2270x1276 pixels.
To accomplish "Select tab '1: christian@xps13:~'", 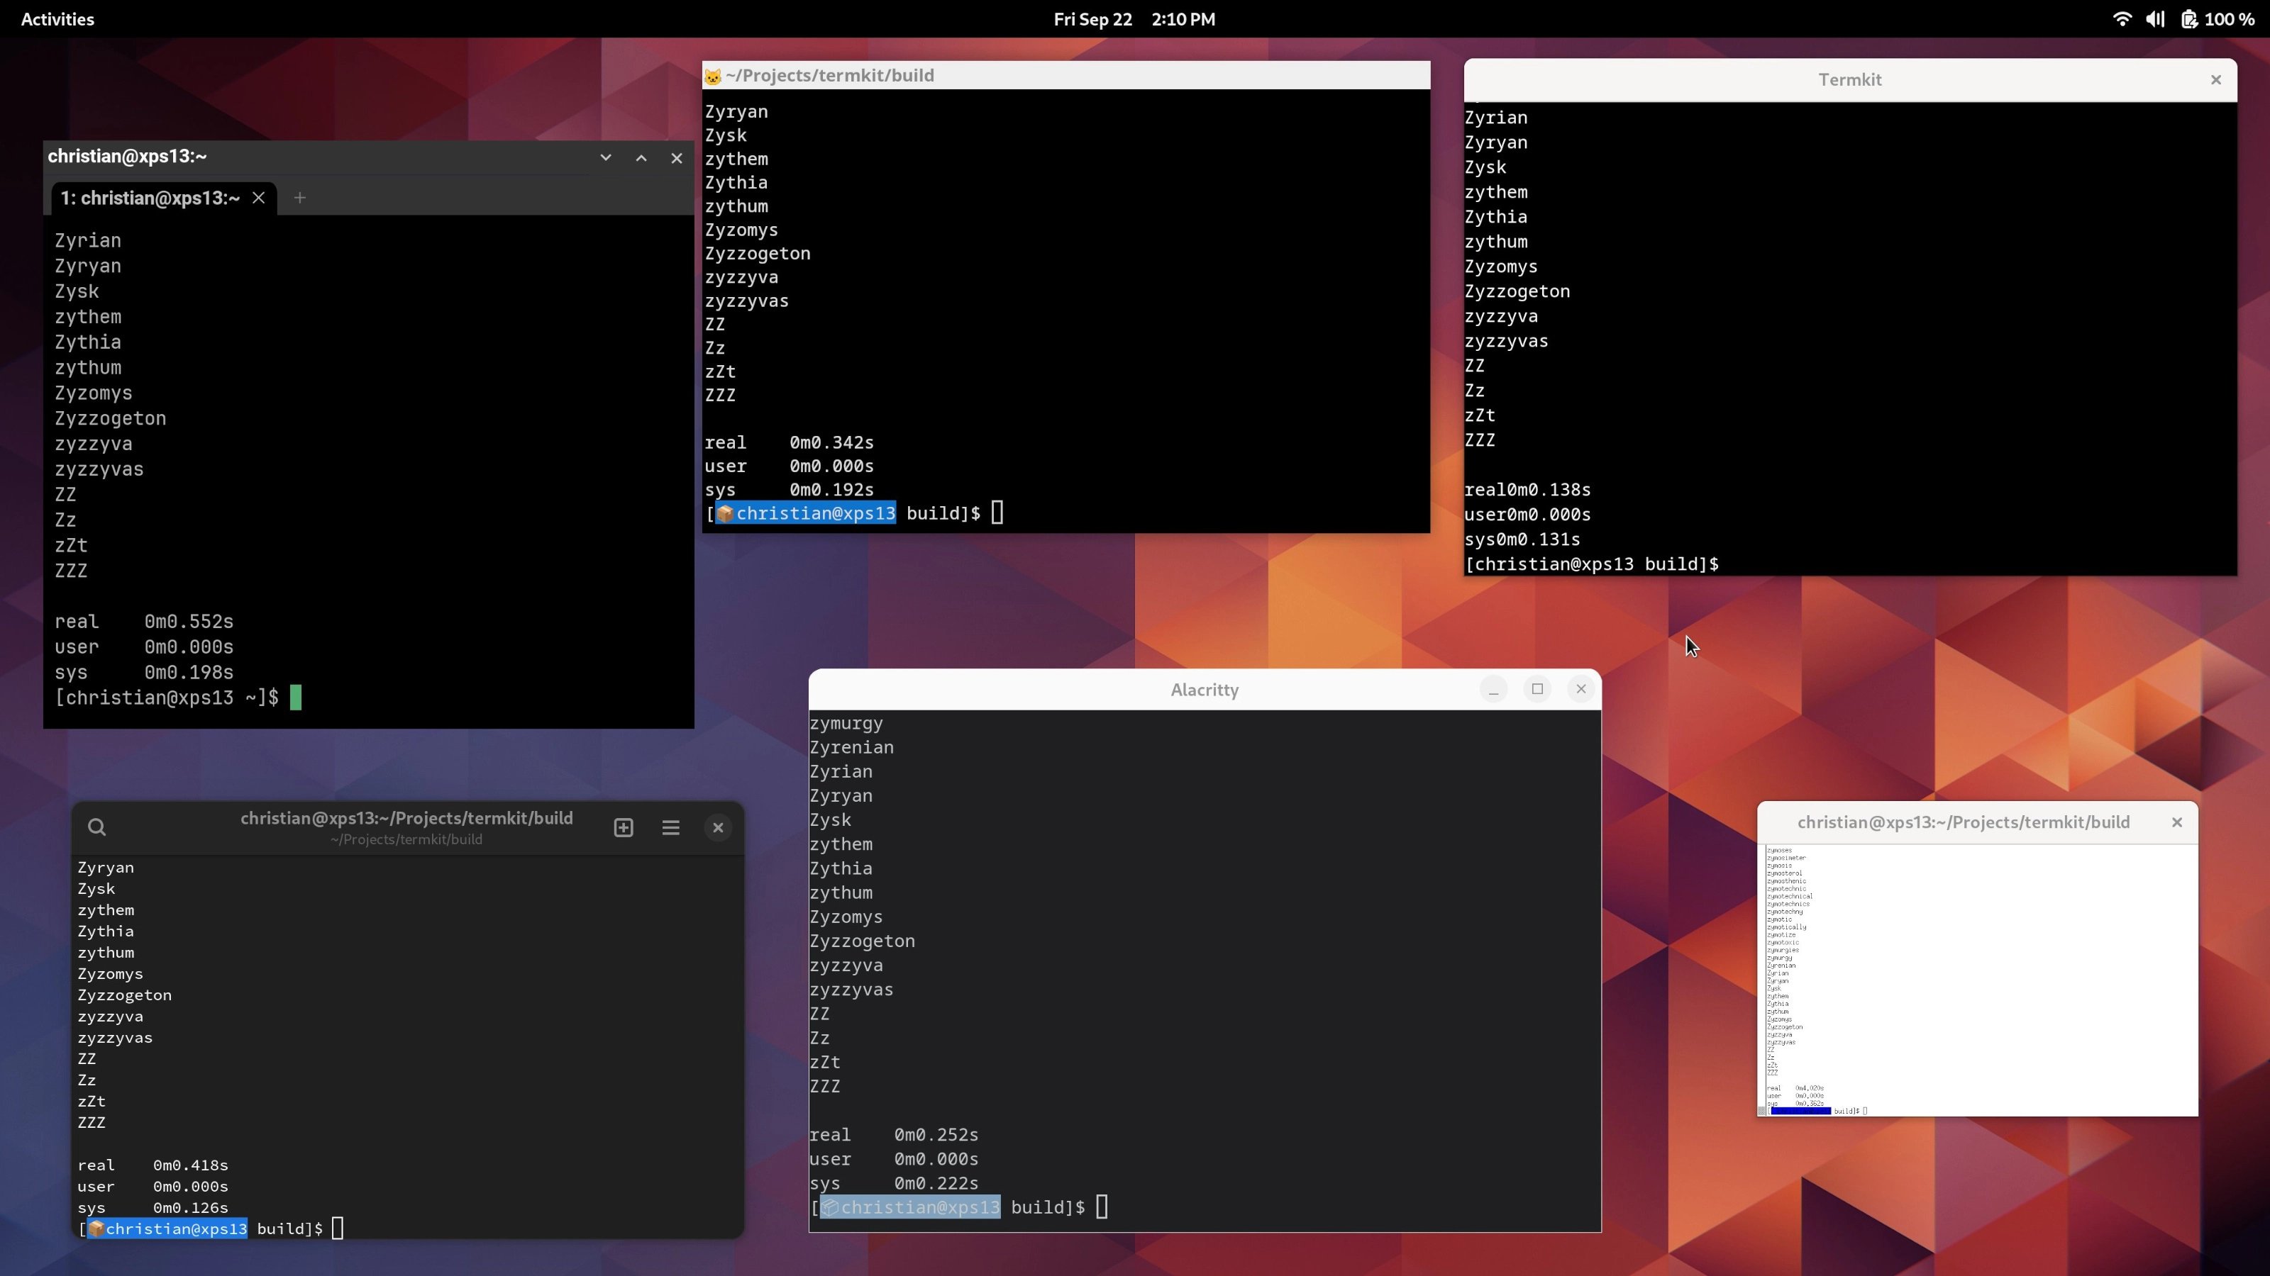I will (x=150, y=197).
